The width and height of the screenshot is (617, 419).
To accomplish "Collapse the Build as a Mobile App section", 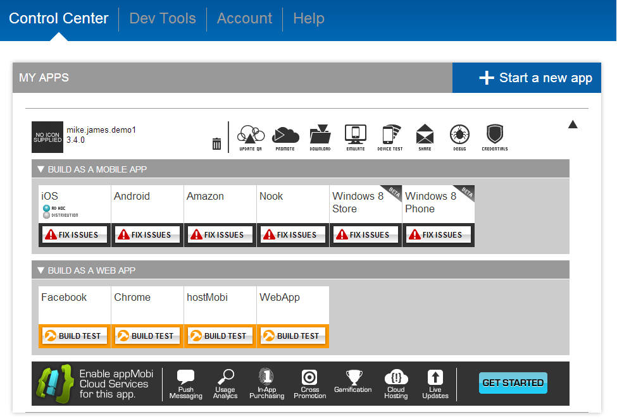I will pyautogui.click(x=41, y=169).
